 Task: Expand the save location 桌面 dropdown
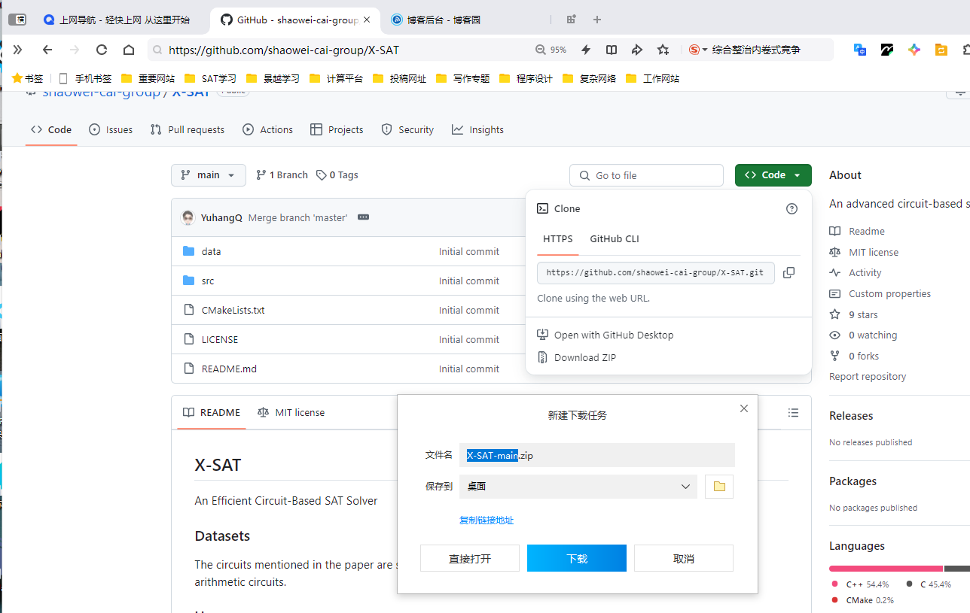point(578,487)
